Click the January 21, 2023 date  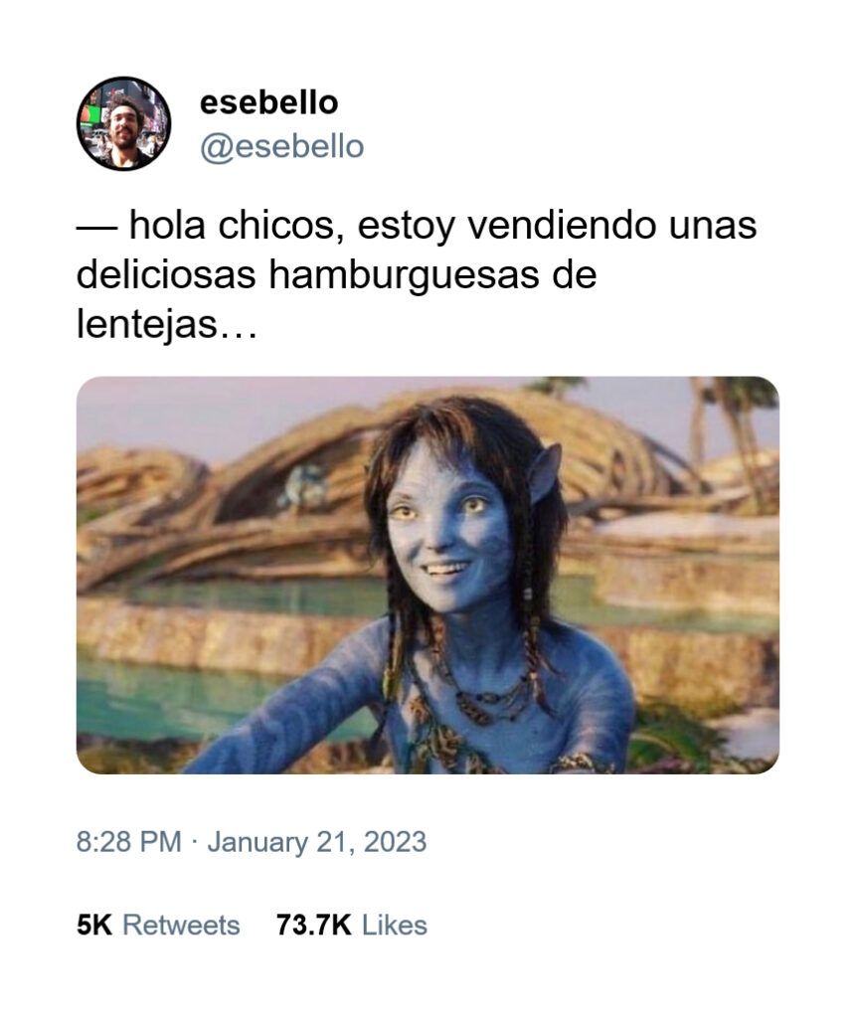pyautogui.click(x=317, y=841)
